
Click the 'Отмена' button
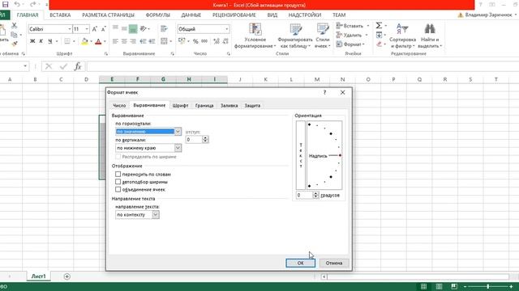[334, 263]
